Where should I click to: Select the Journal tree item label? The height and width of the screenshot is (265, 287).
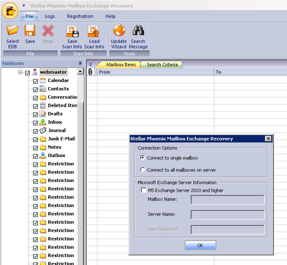tap(57, 130)
